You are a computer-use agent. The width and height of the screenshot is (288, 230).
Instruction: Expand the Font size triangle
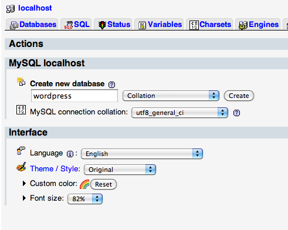tap(24, 198)
